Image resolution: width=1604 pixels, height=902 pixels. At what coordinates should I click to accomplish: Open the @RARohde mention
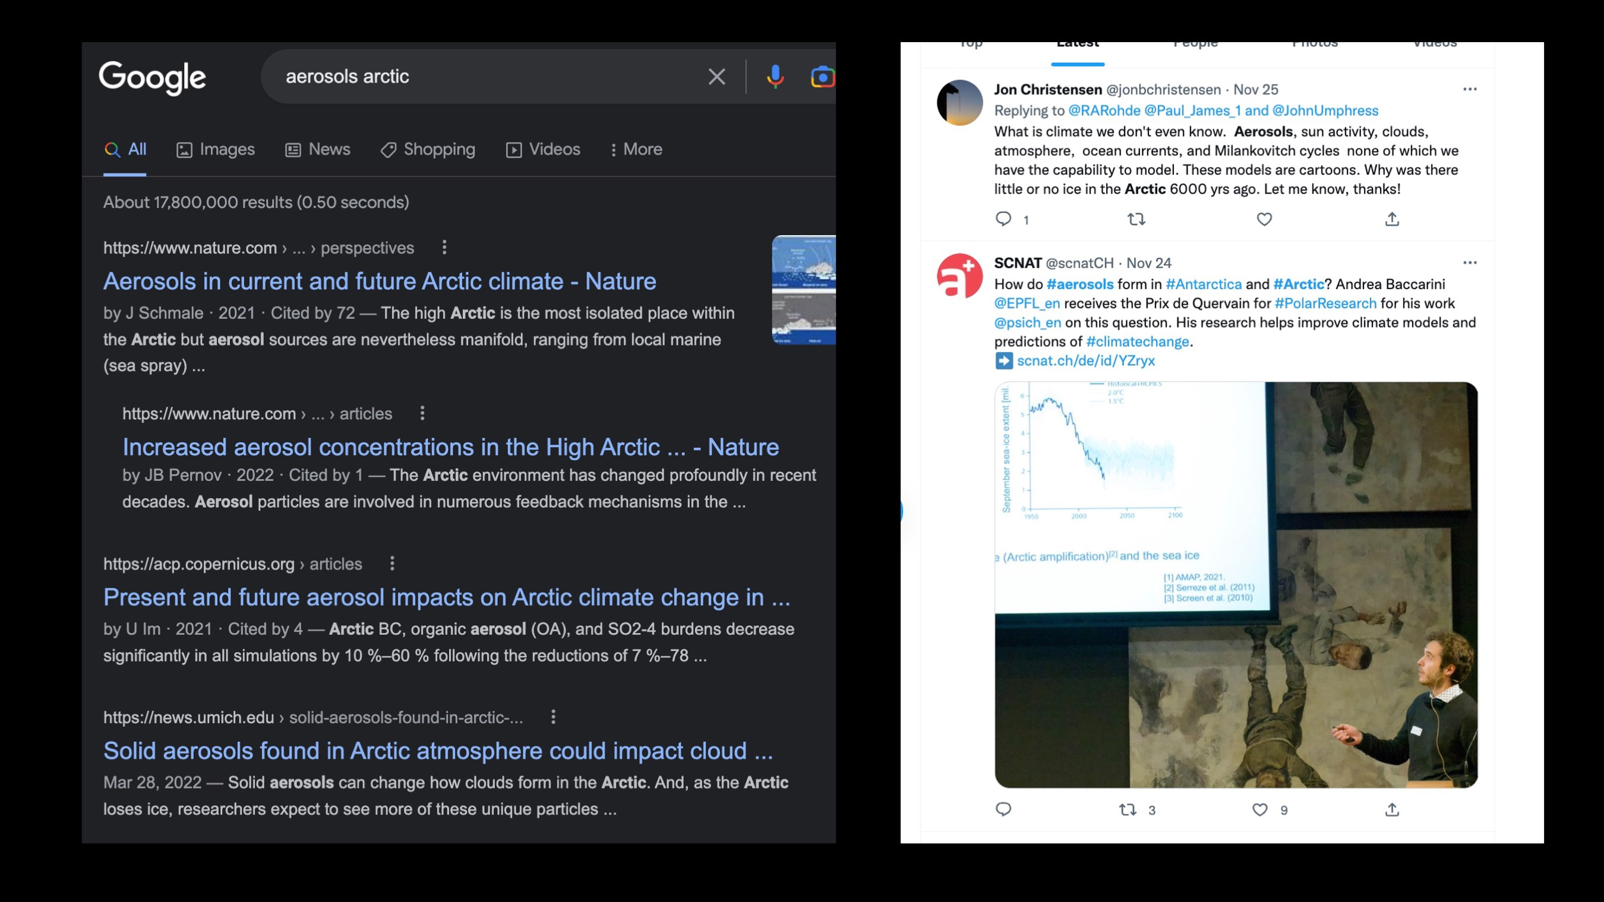tap(1104, 111)
